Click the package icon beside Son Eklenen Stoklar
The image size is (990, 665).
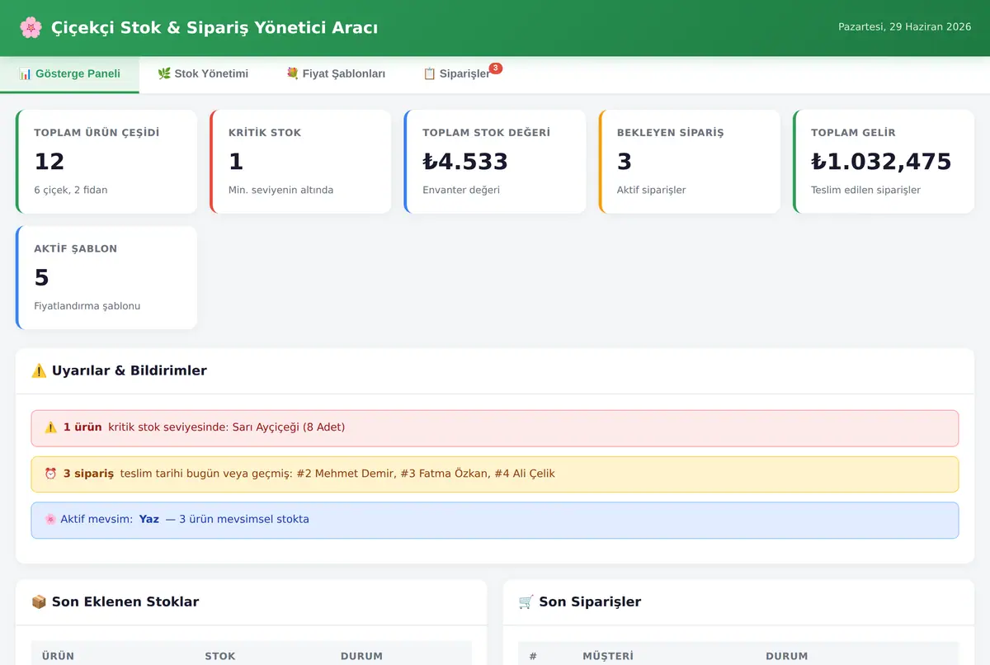click(x=39, y=601)
